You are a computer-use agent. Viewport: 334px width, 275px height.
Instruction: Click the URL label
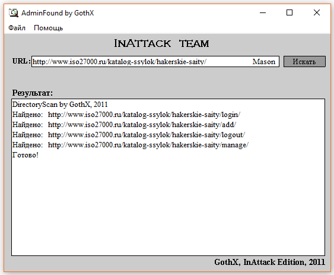(21, 61)
